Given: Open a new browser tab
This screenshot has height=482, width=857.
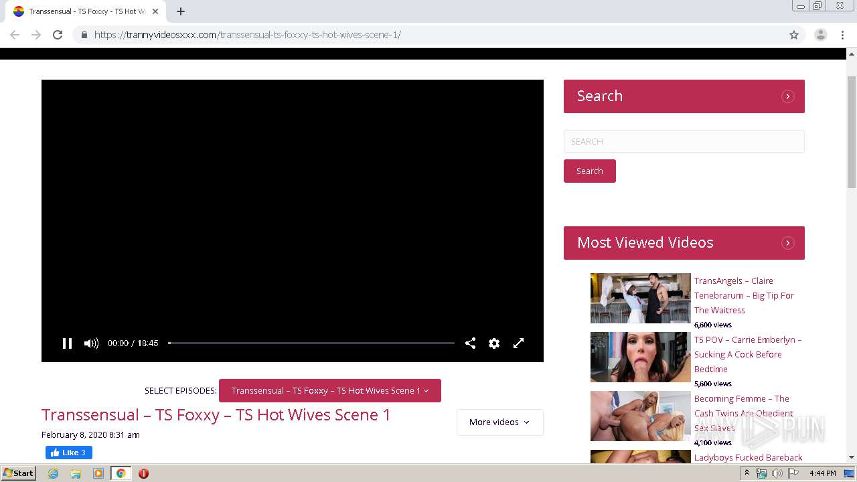Looking at the screenshot, I should coord(181,11).
